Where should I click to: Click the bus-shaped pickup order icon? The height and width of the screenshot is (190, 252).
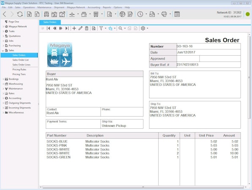tap(47, 14)
